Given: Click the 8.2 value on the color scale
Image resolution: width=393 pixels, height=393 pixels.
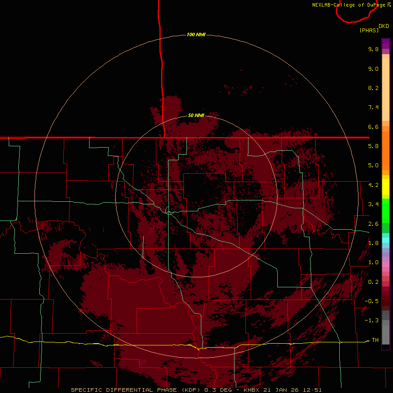Looking at the screenshot, I should [x=373, y=88].
